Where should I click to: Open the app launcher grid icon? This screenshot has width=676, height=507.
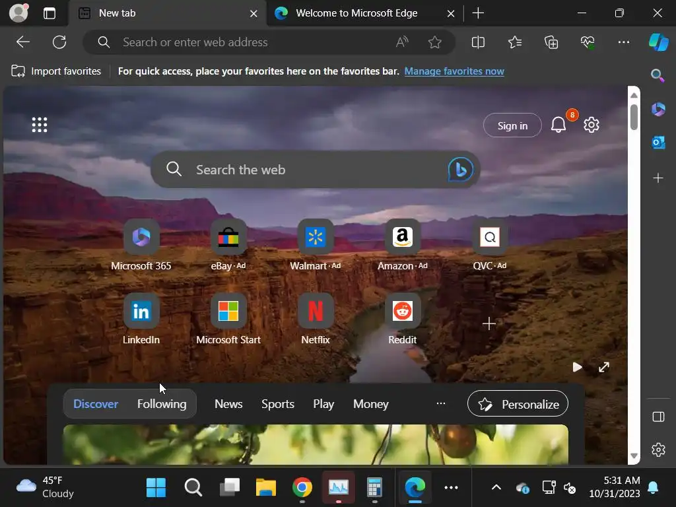40,125
